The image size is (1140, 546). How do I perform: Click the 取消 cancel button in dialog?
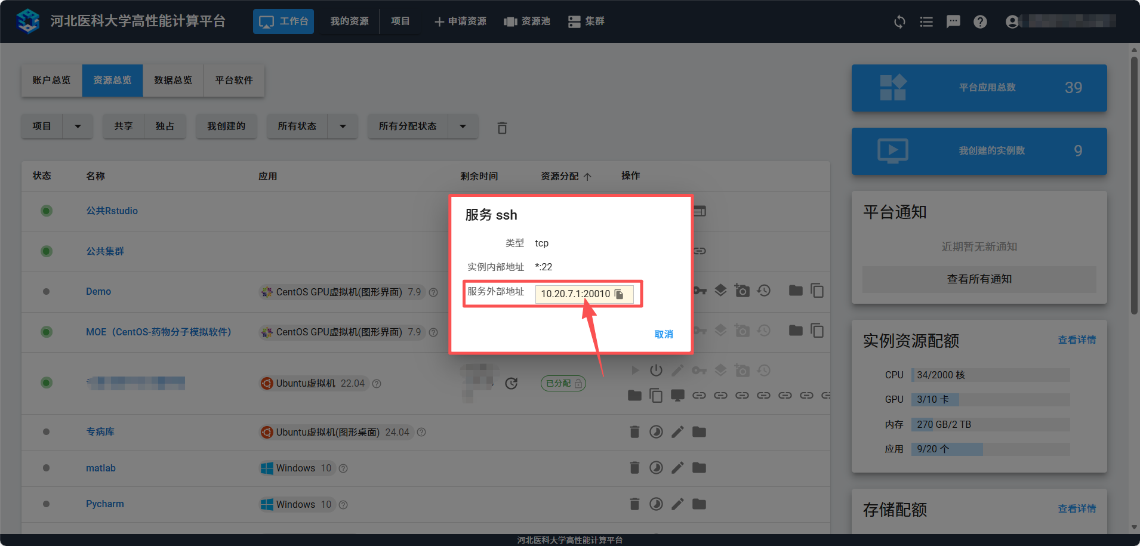point(663,334)
